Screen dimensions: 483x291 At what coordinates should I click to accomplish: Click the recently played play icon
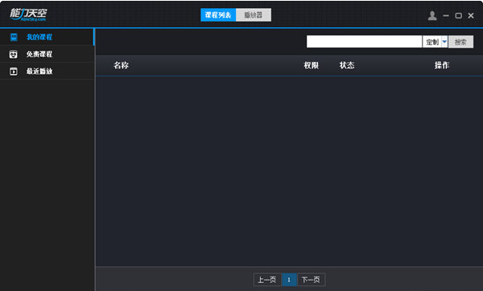coord(13,72)
